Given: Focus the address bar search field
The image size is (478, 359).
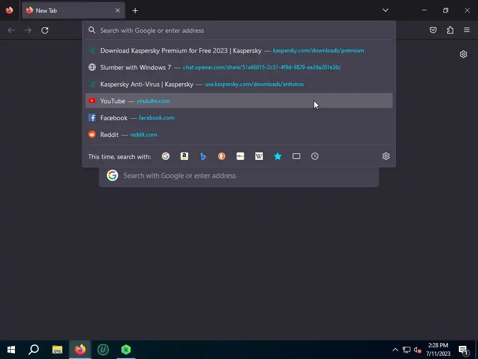Looking at the screenshot, I should pos(239,30).
